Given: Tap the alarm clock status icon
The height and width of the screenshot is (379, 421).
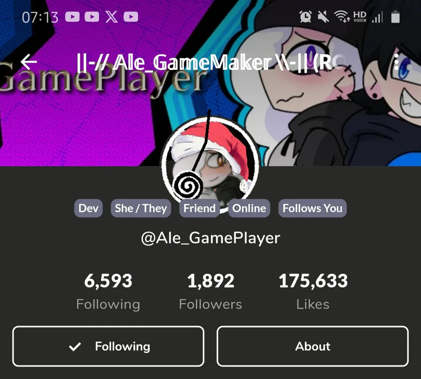Looking at the screenshot, I should click(x=305, y=17).
